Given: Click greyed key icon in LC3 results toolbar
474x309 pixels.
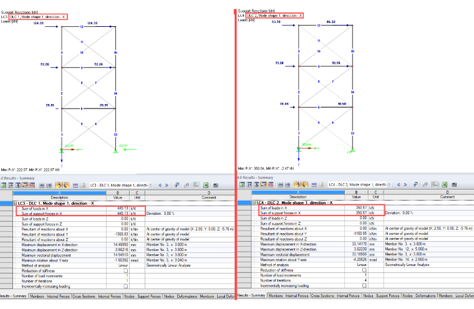Looking at the screenshot, I should [186, 185].
